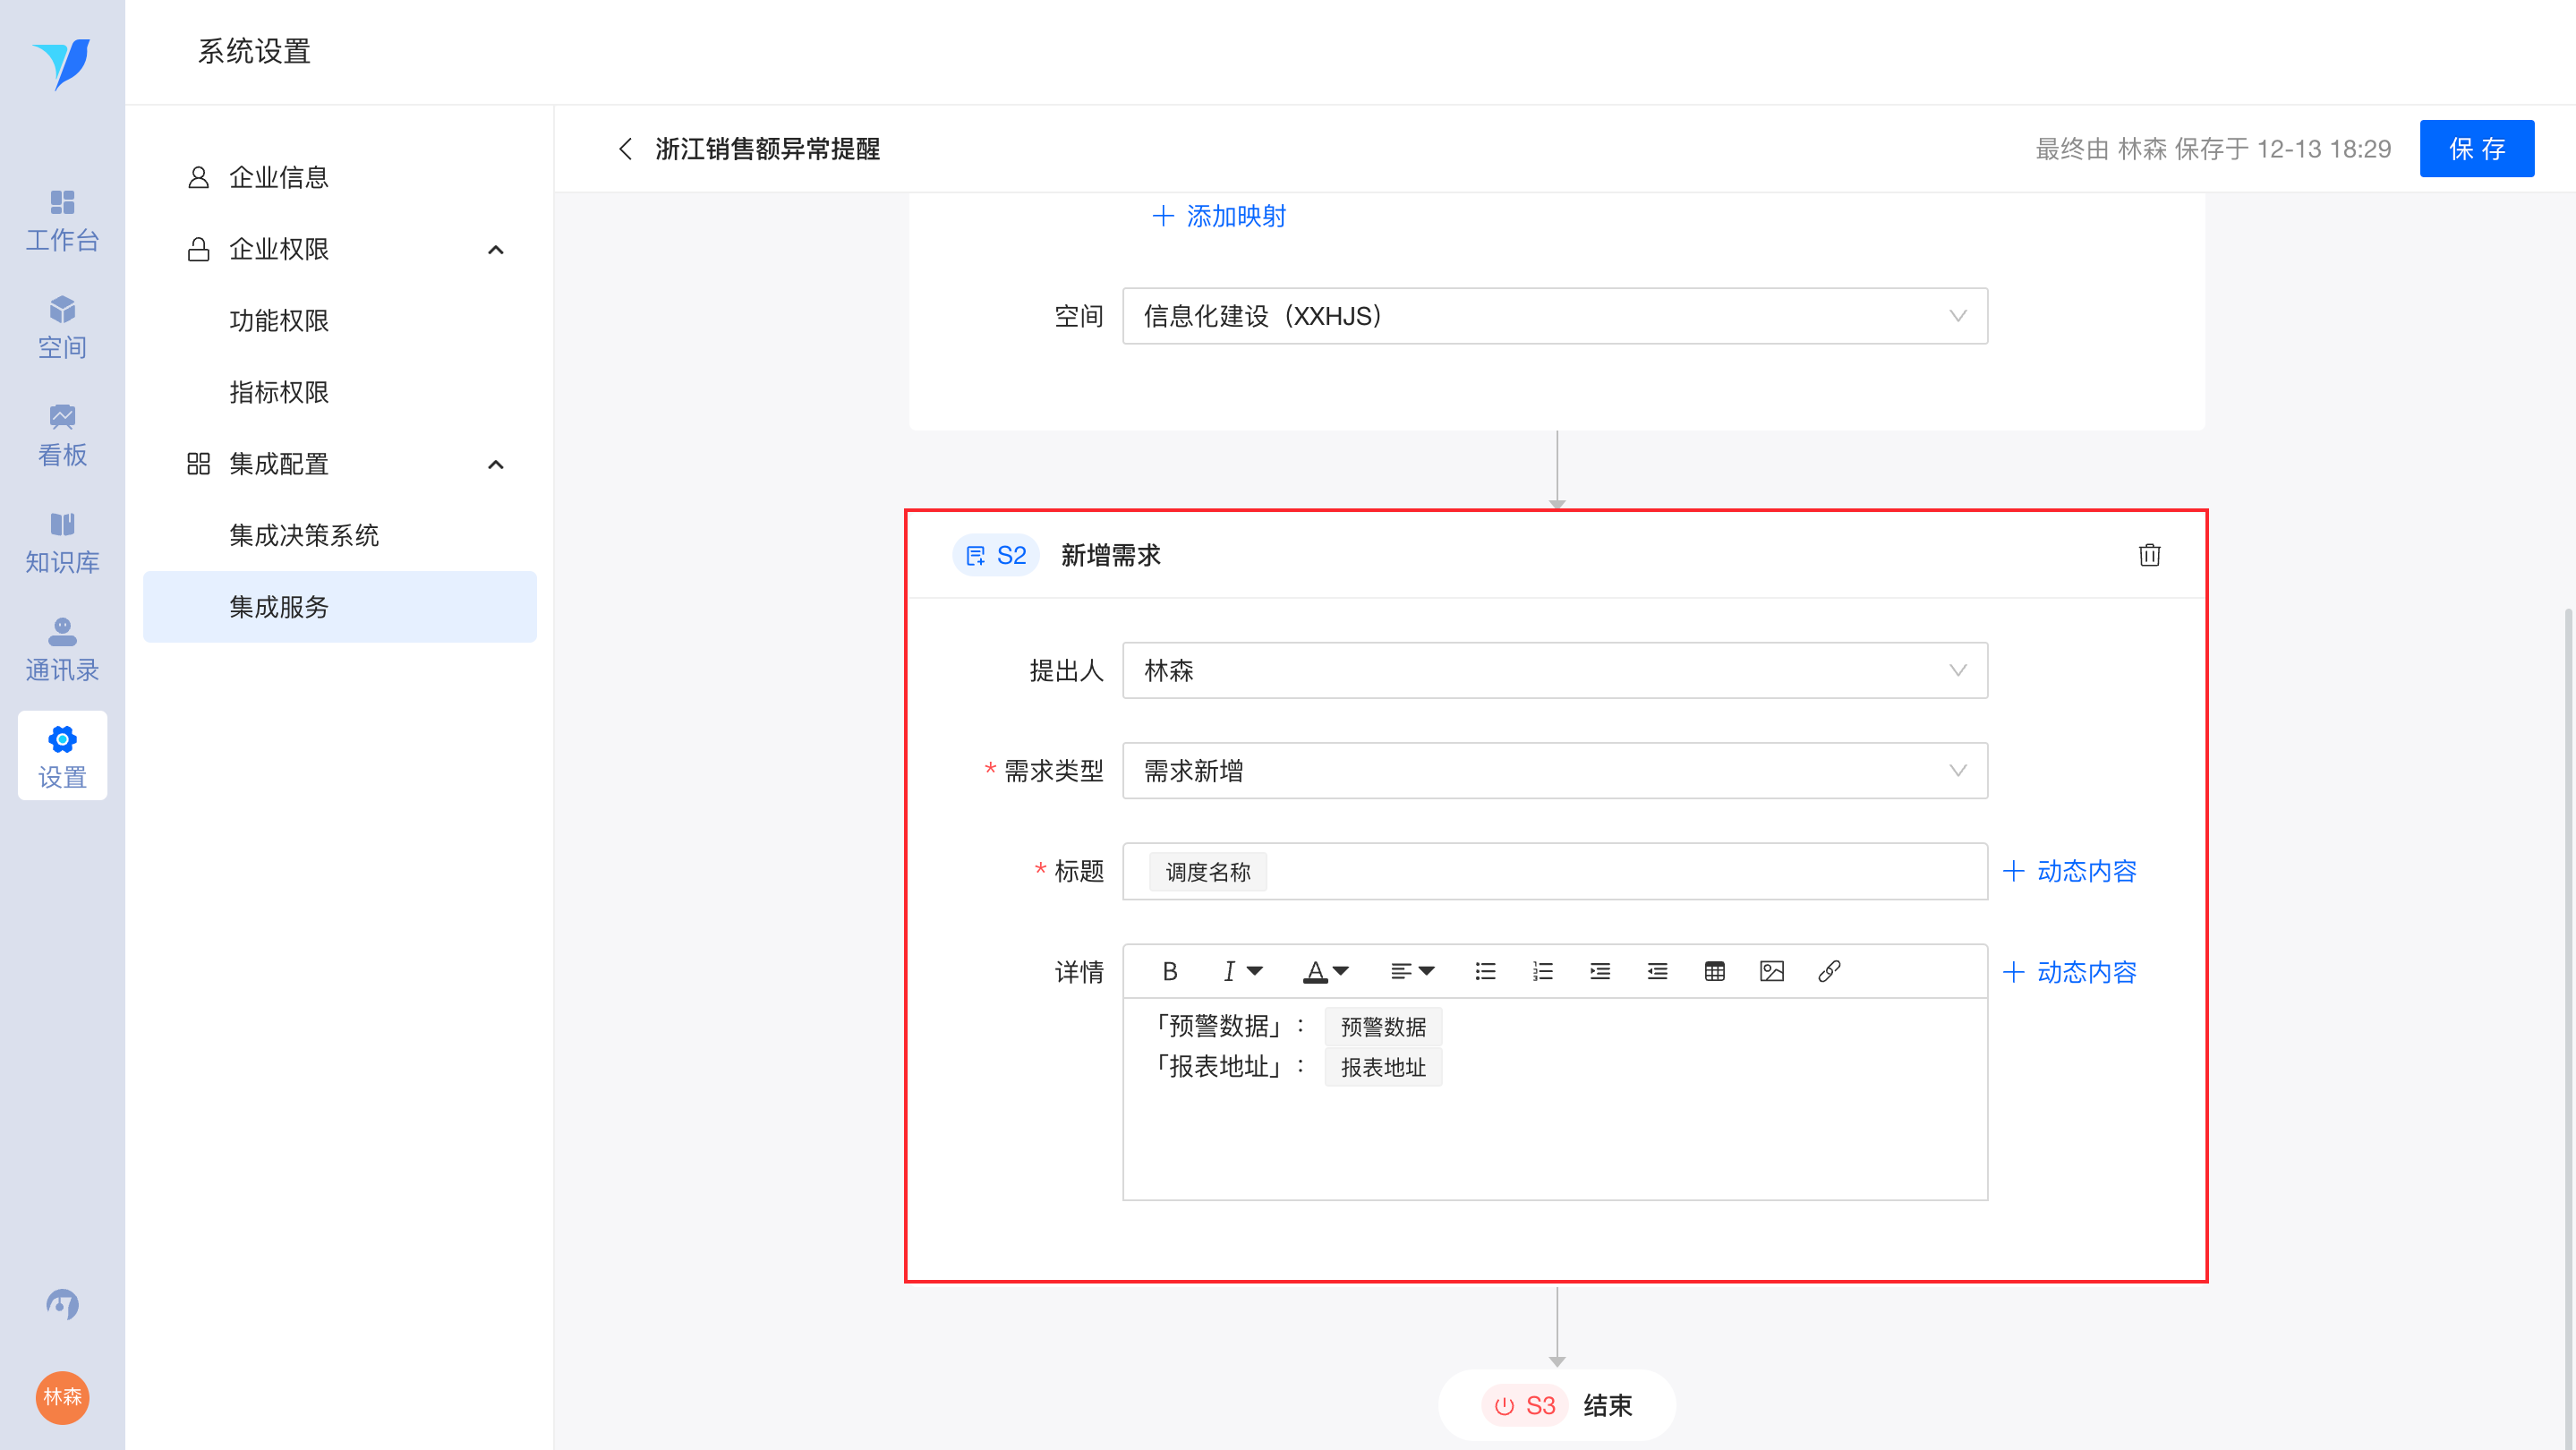Screen dimensions: 2576x1450
Task: Open the text color picker
Action: tap(1326, 971)
